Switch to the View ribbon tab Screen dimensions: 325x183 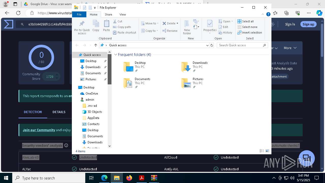point(123,14)
